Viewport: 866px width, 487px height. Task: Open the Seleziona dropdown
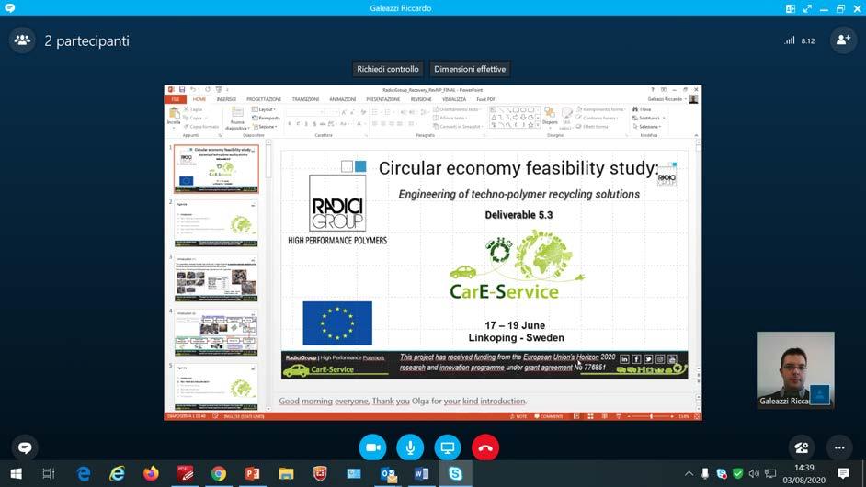(646, 127)
